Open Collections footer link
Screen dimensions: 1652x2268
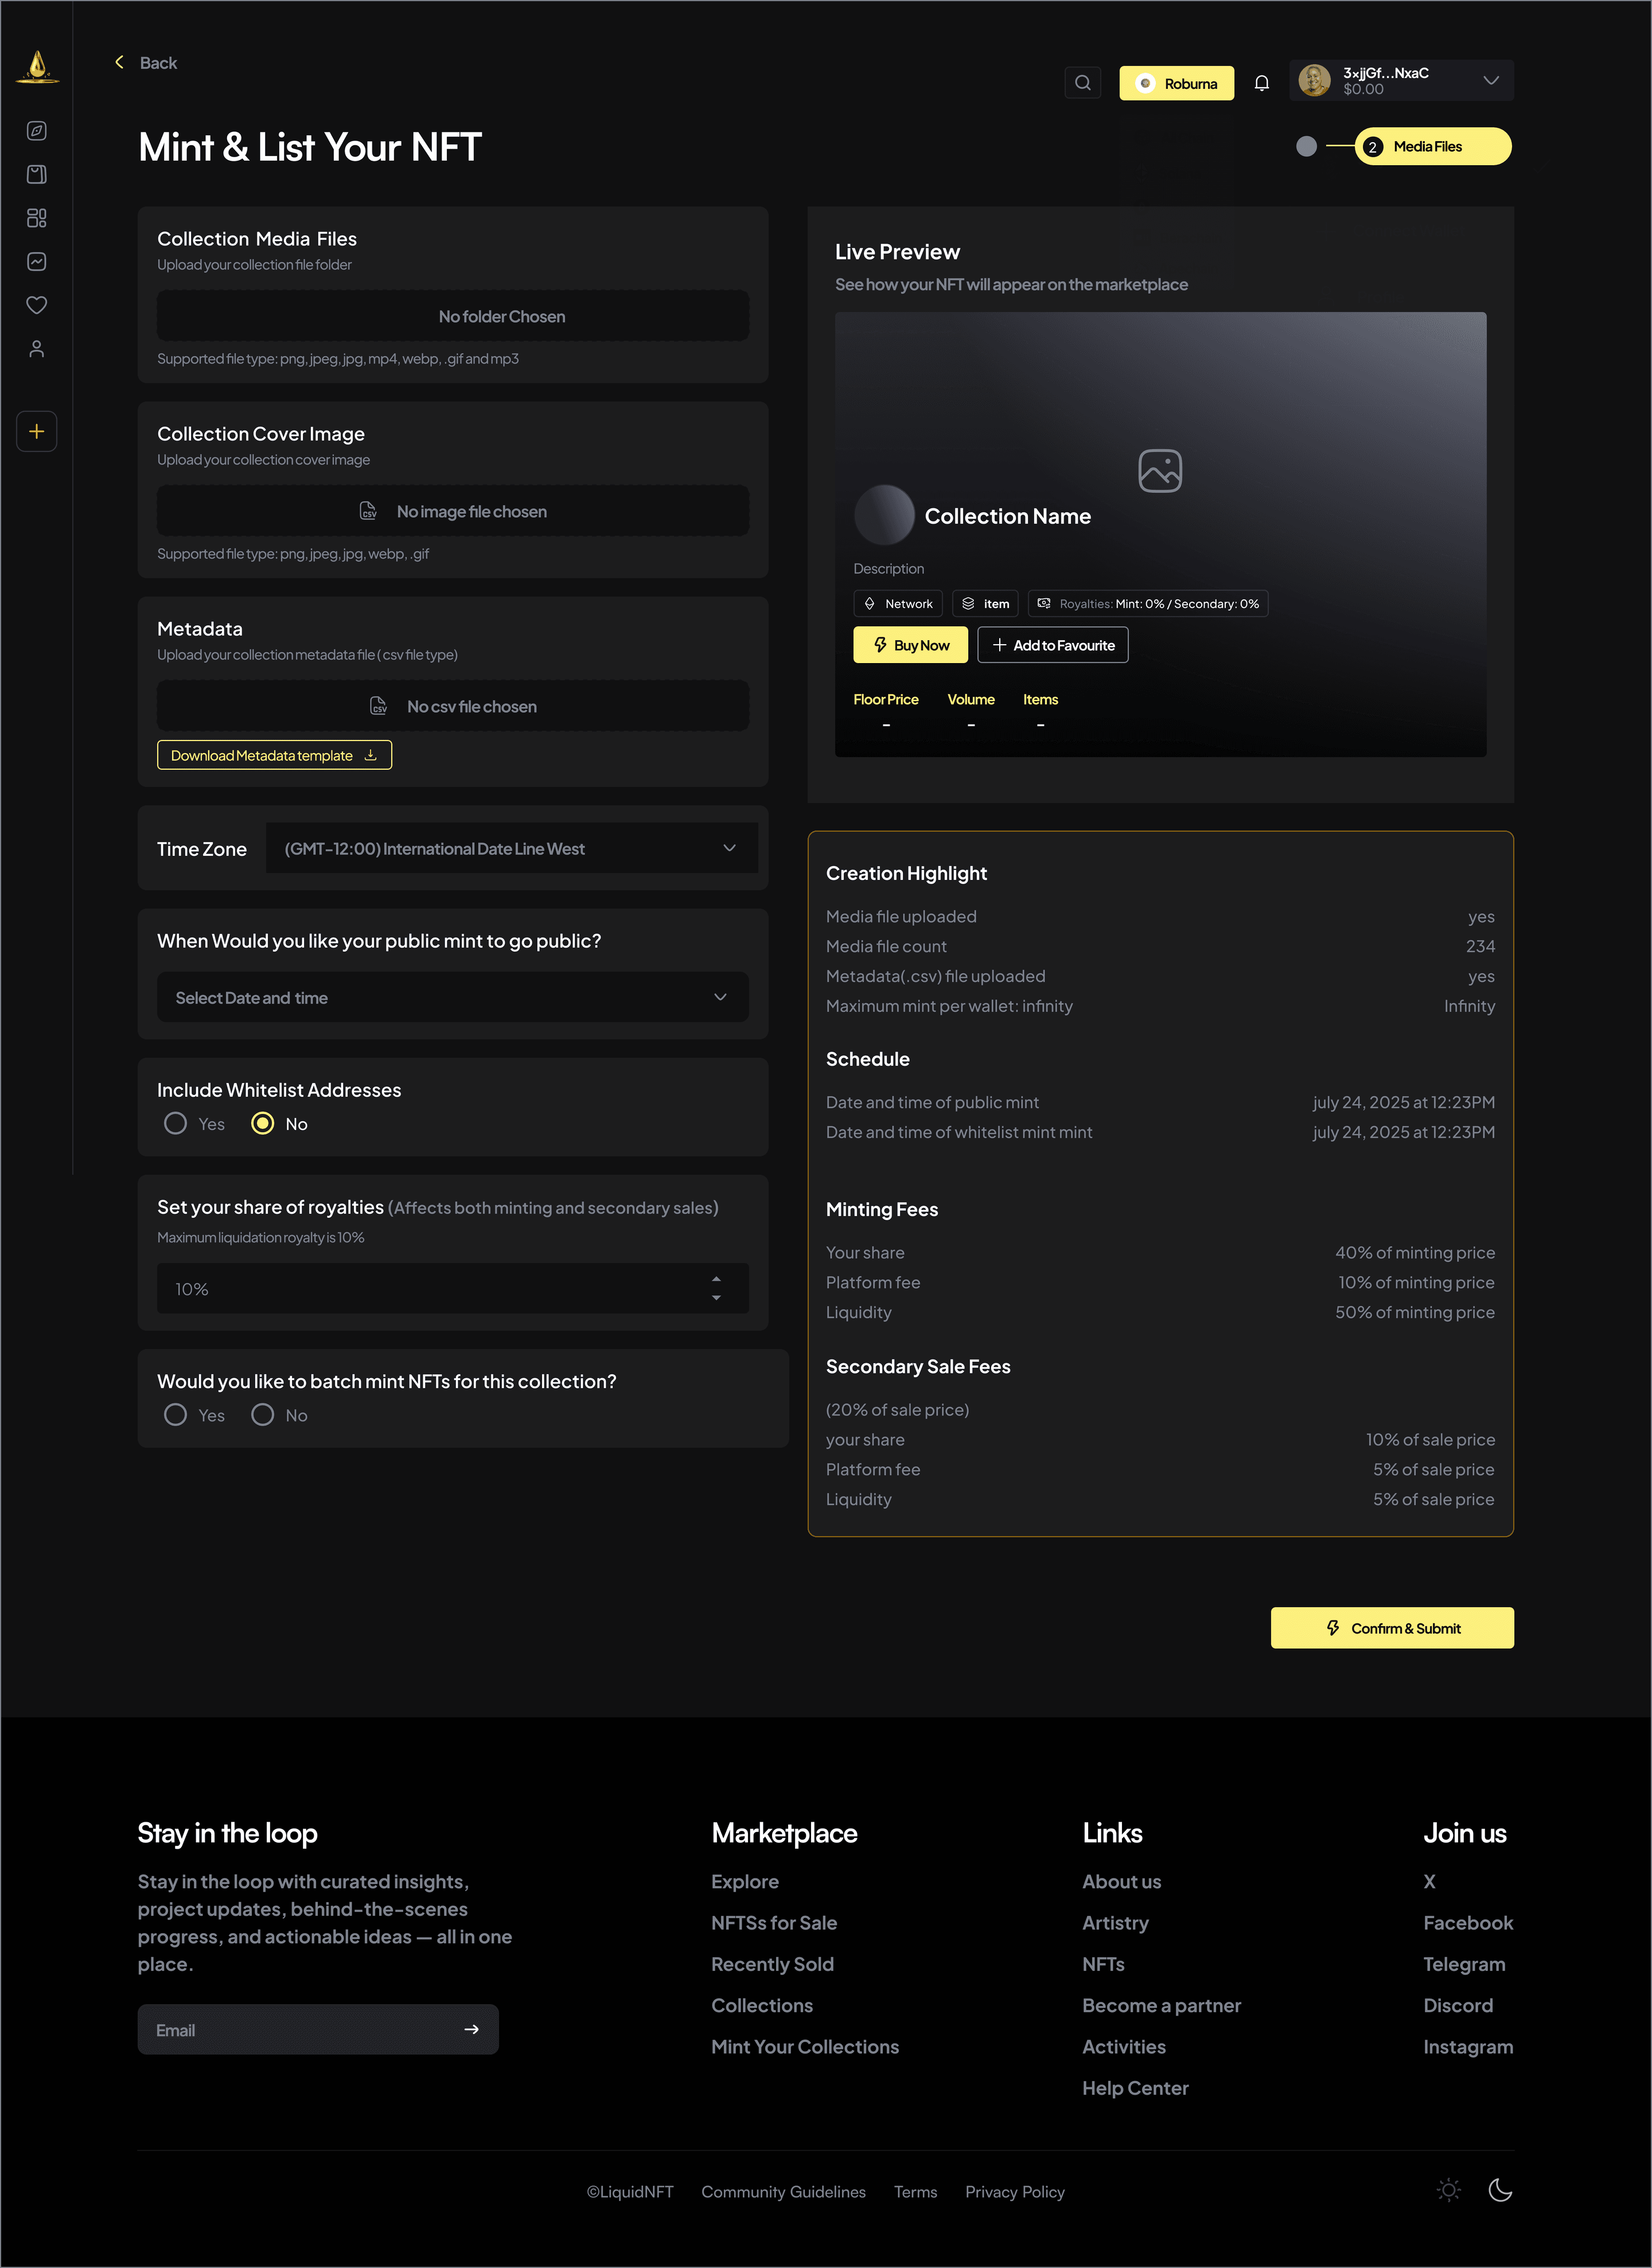[x=762, y=2005]
